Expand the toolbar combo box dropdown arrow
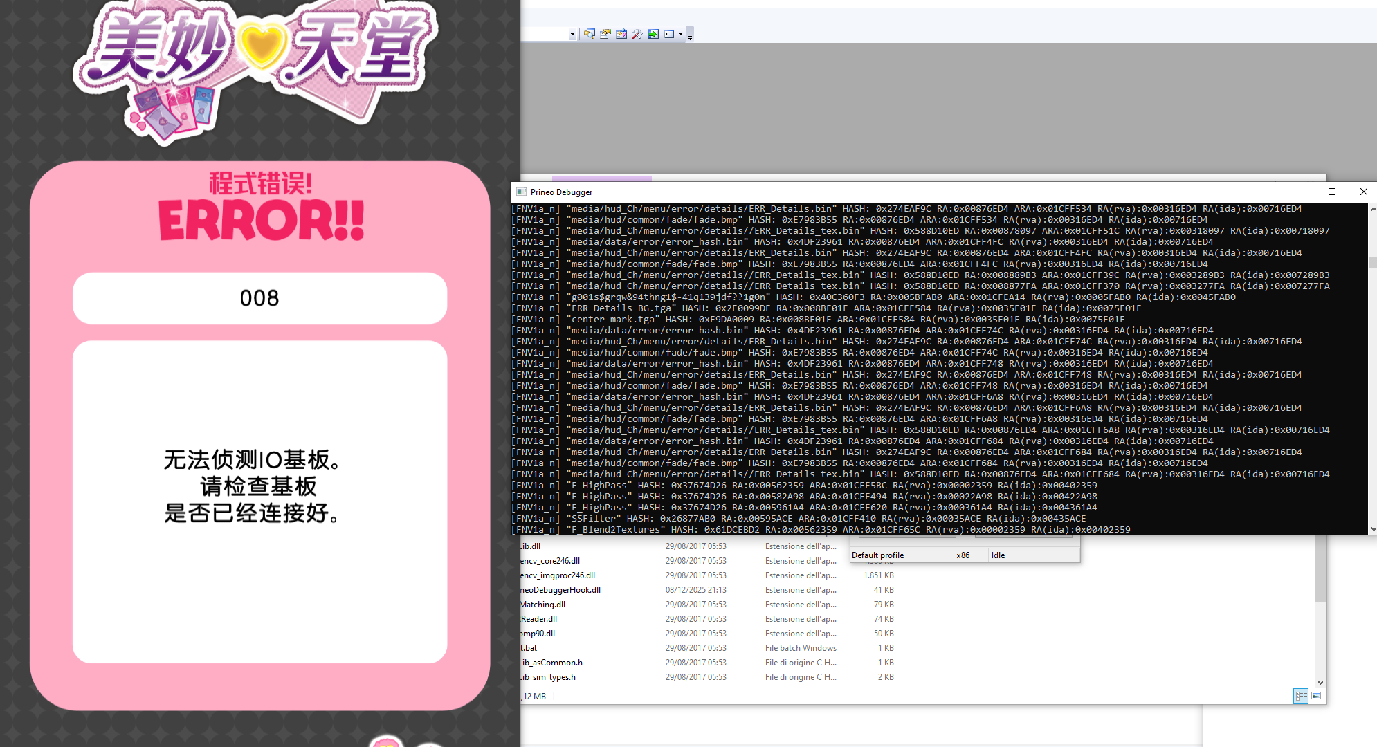 (x=572, y=35)
